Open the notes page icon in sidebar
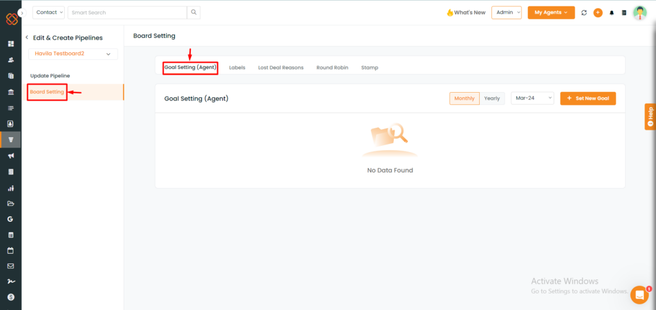The height and width of the screenshot is (310, 656). click(11, 171)
